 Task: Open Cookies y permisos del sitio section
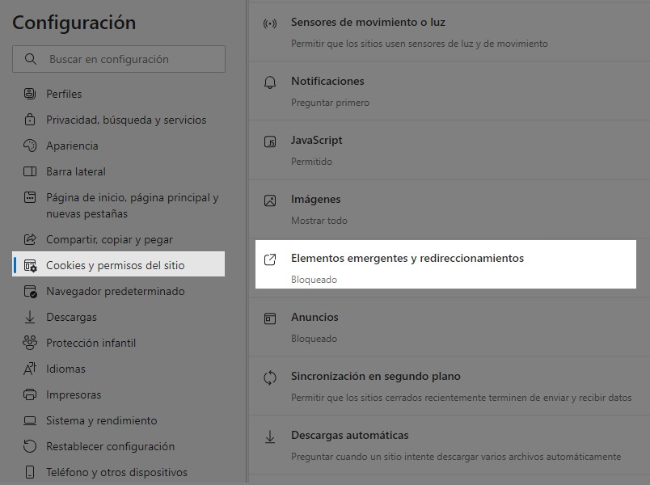(x=119, y=264)
